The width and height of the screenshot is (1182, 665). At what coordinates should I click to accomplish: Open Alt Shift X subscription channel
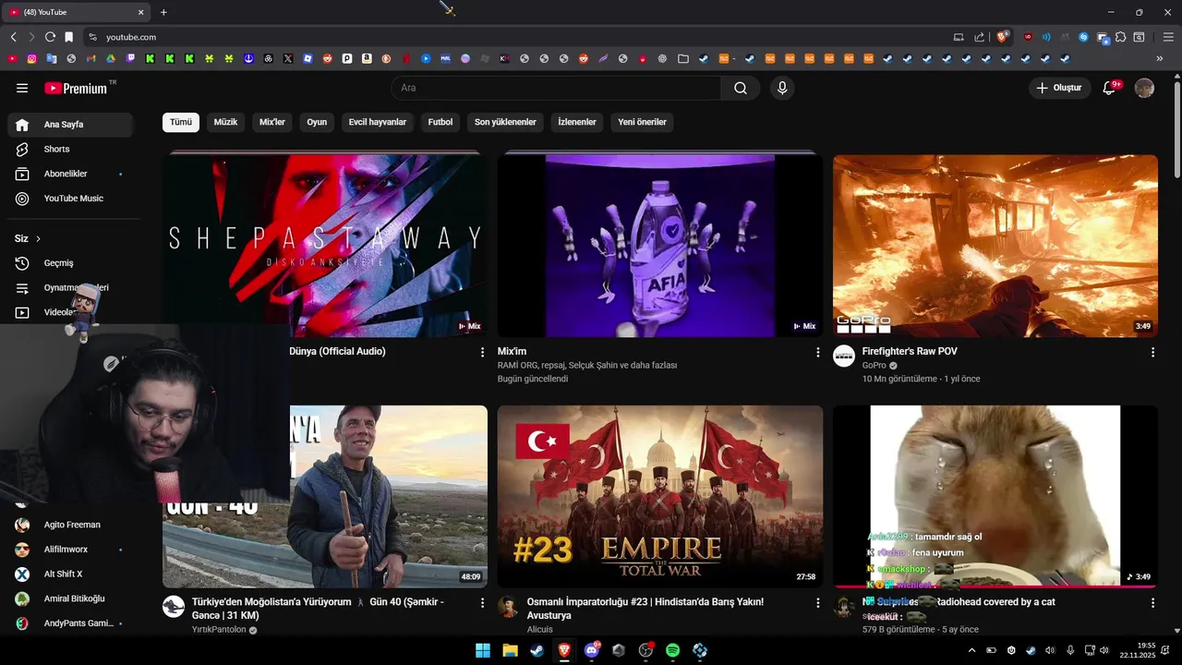pyautogui.click(x=70, y=574)
